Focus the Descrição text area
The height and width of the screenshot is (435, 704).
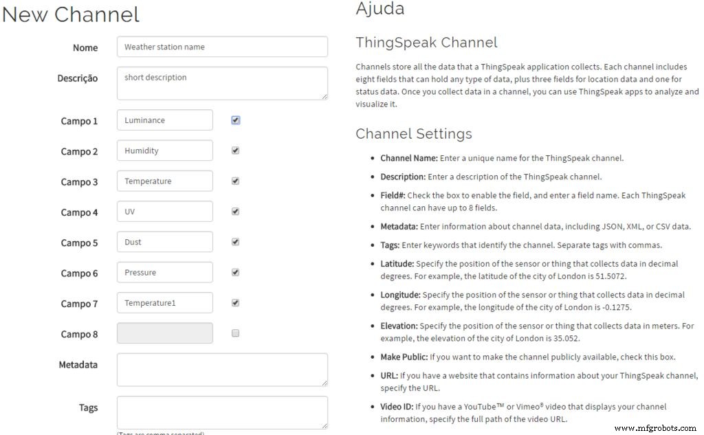pyautogui.click(x=222, y=83)
